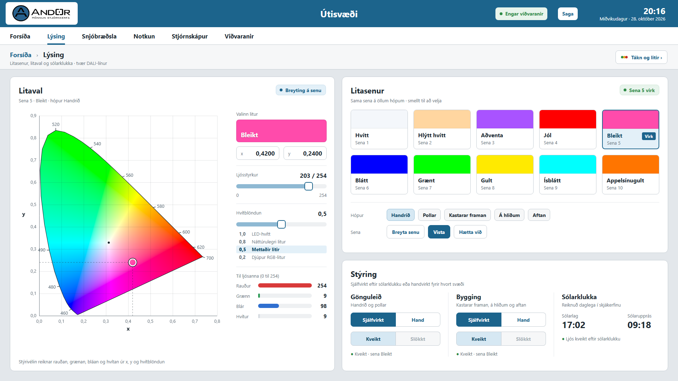The image size is (678, 381).
Task: Click the Vista save button
Action: pyautogui.click(x=439, y=232)
